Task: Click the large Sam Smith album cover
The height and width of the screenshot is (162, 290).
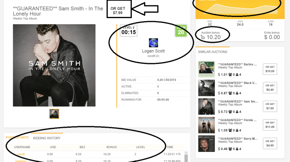Action: point(54,65)
